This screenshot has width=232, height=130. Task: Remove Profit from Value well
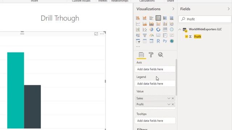173,104
